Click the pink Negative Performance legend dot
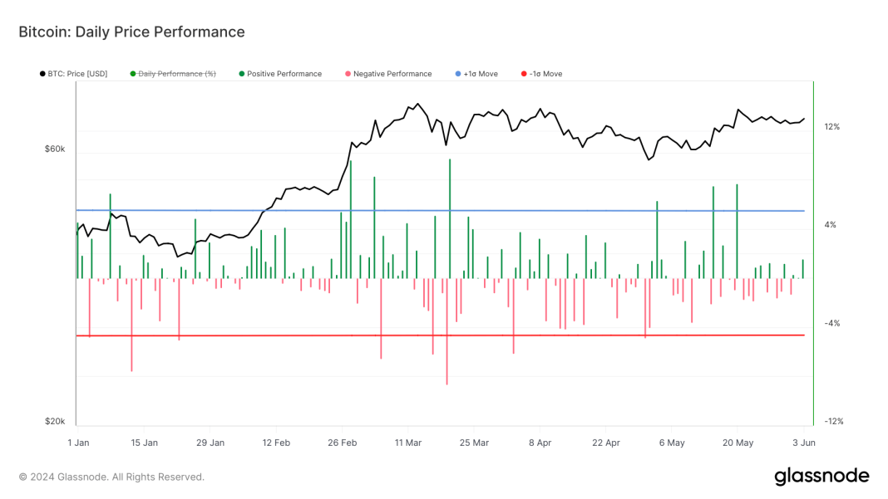Viewport: 888px width, 499px height. pyautogui.click(x=348, y=73)
